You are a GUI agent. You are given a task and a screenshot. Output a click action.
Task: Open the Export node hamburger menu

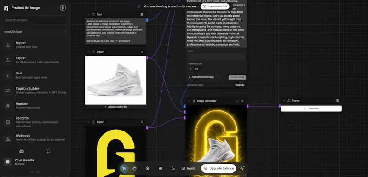pos(337,101)
